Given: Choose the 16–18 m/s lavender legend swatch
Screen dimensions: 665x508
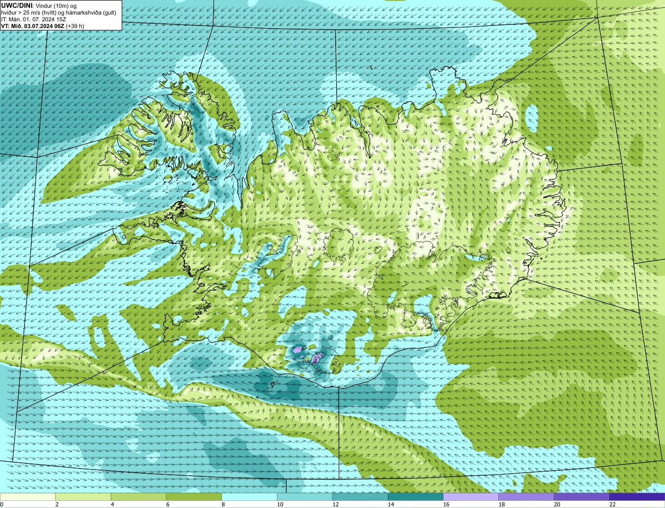Looking at the screenshot, I should tap(471, 497).
